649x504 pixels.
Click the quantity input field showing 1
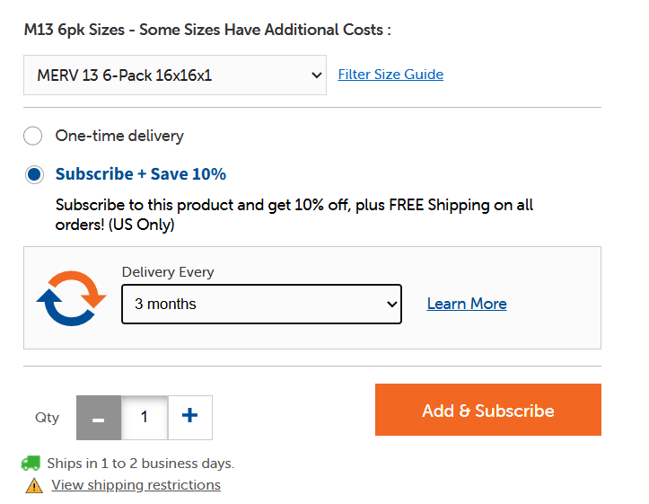pos(145,418)
